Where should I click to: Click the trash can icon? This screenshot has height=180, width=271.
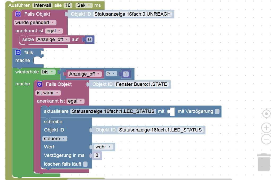264,162
